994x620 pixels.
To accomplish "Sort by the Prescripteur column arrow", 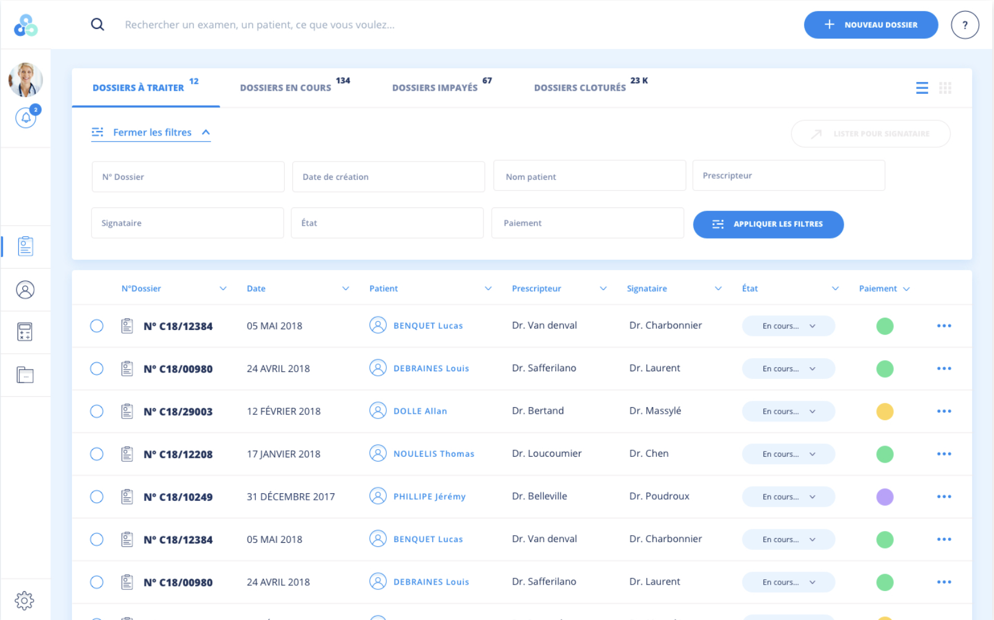I will 603,288.
